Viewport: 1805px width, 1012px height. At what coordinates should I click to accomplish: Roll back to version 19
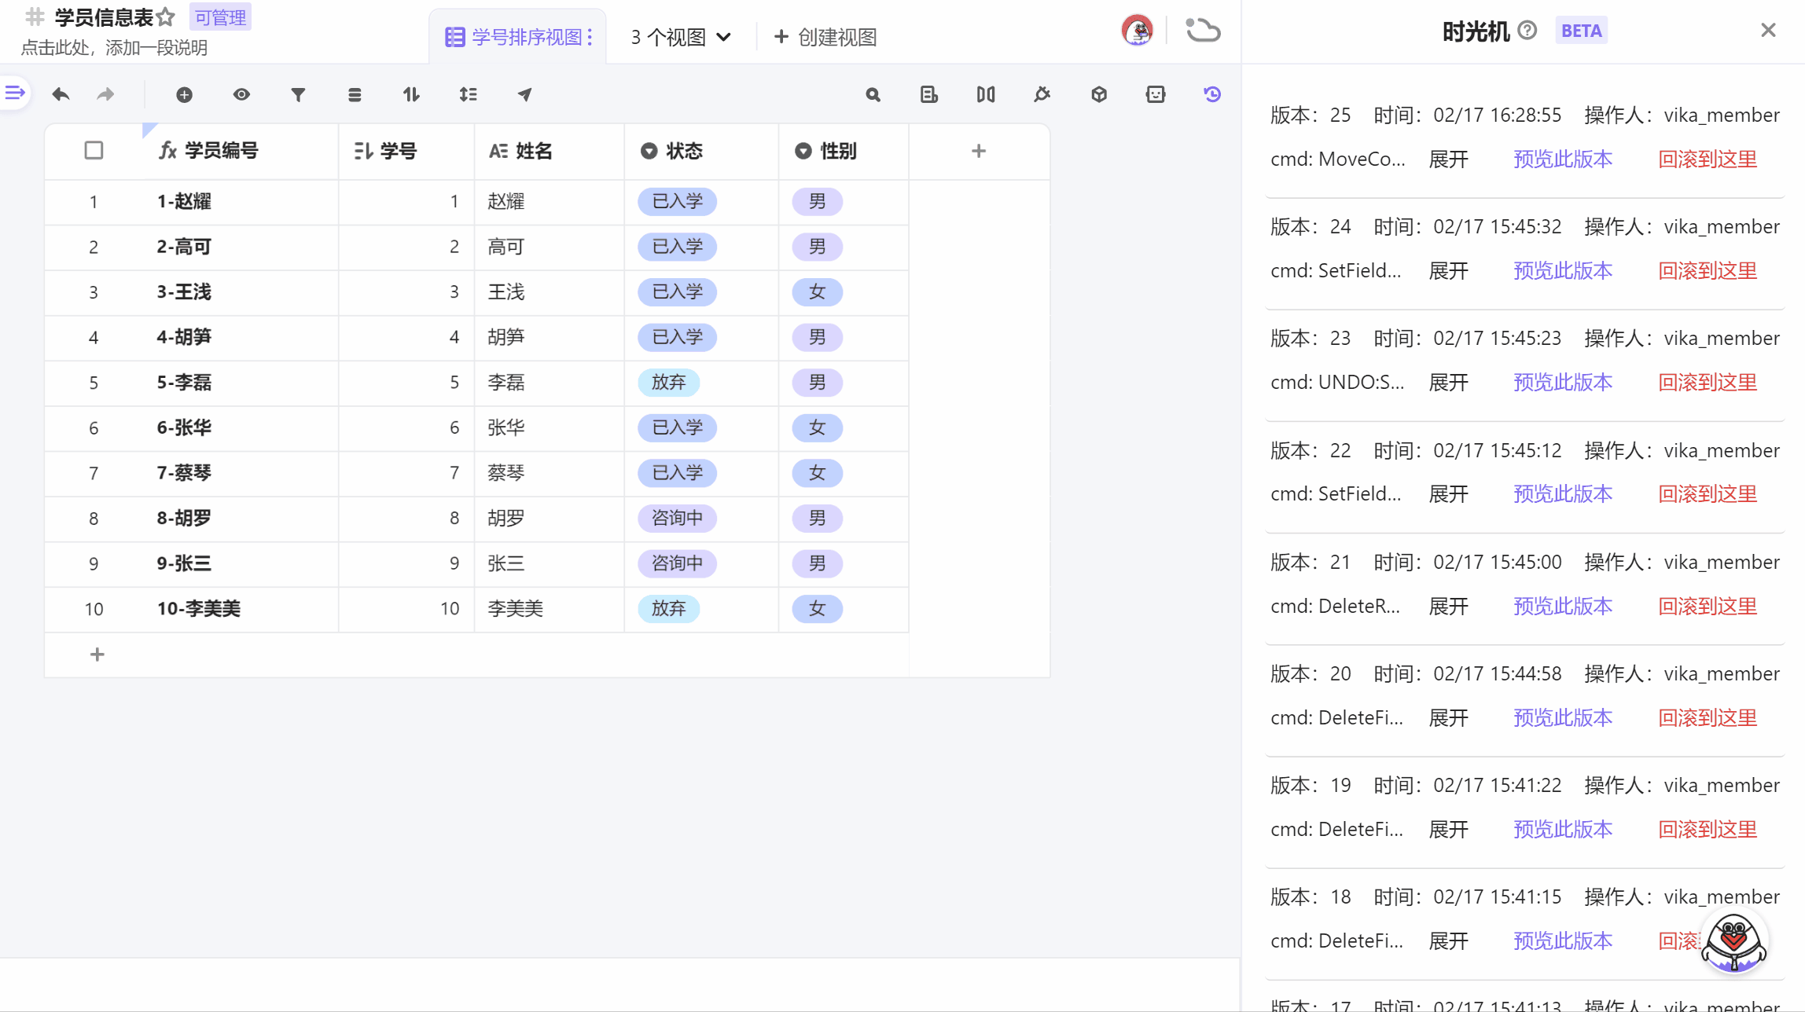(x=1708, y=830)
